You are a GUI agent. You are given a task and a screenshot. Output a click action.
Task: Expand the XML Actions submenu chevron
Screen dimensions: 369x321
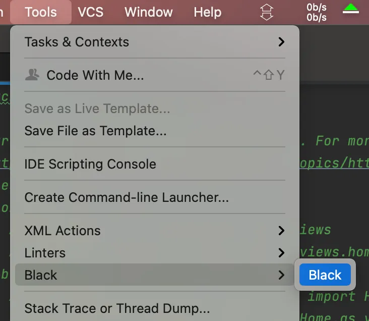[x=281, y=231]
